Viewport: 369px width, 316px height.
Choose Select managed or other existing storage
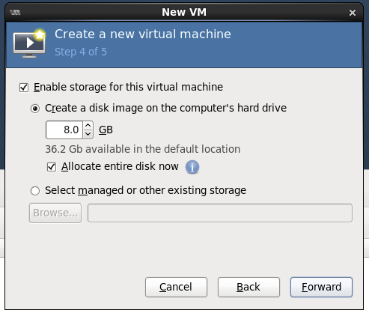[x=35, y=191]
